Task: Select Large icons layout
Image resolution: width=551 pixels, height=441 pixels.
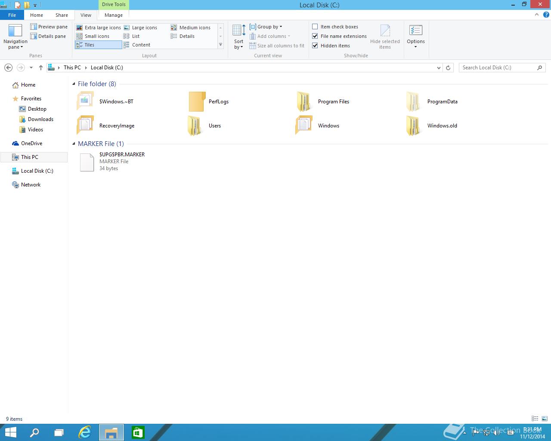Action: 140,28
